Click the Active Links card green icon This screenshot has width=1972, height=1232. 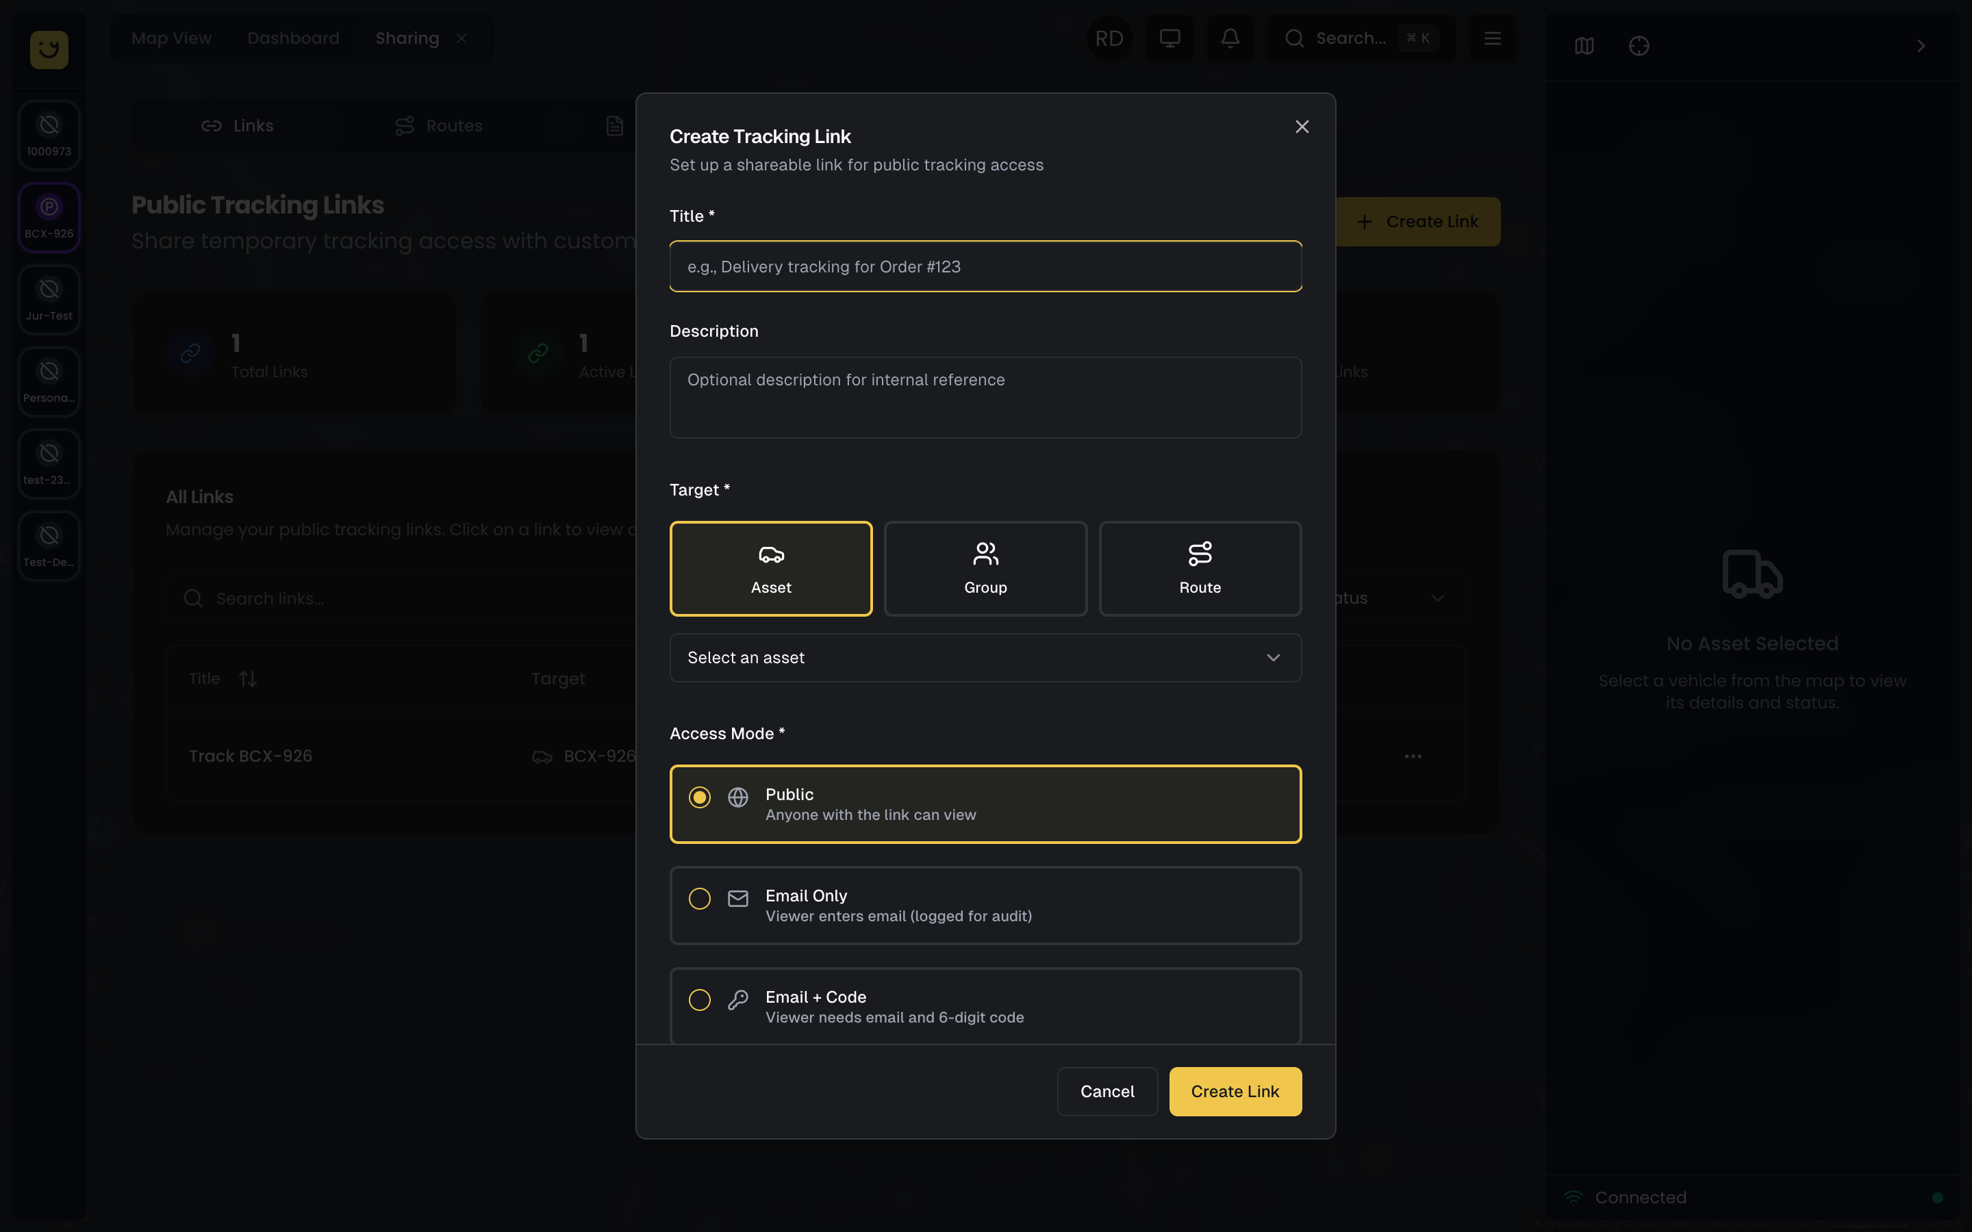point(538,354)
